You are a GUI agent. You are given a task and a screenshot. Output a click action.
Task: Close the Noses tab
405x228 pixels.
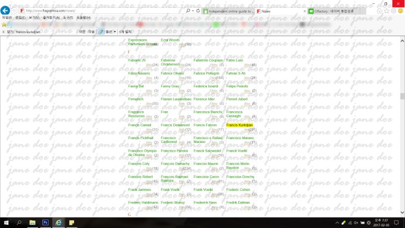305,11
